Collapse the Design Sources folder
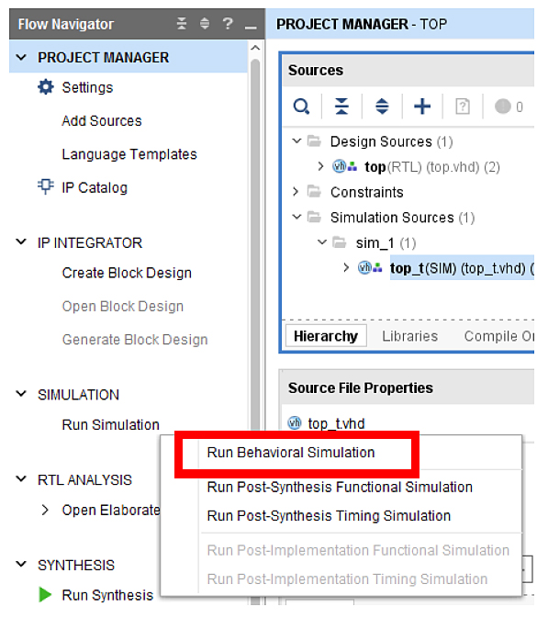Viewport: 548px width, 618px height. [296, 141]
